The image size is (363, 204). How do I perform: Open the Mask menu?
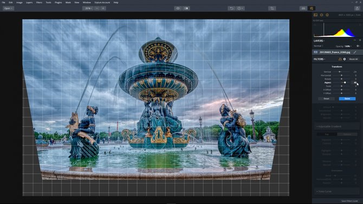pyautogui.click(x=68, y=3)
